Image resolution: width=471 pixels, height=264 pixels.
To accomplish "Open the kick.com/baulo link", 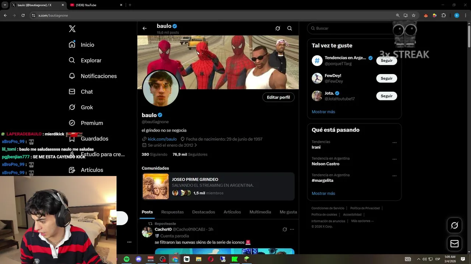I will 162,139.
